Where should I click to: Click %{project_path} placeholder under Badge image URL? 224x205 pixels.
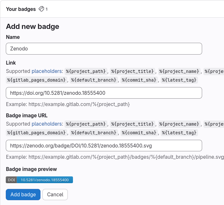coord(86,124)
